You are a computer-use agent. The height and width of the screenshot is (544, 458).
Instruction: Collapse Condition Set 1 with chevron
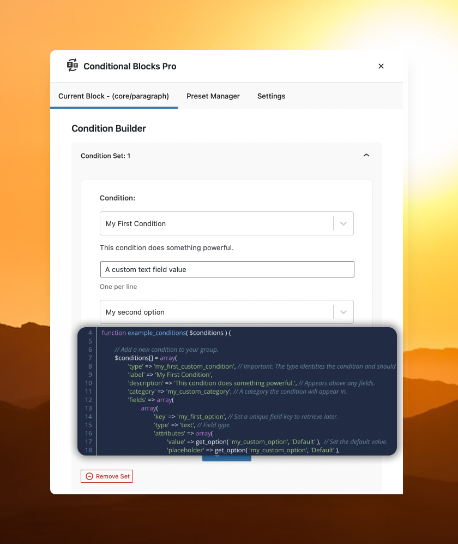coord(366,156)
